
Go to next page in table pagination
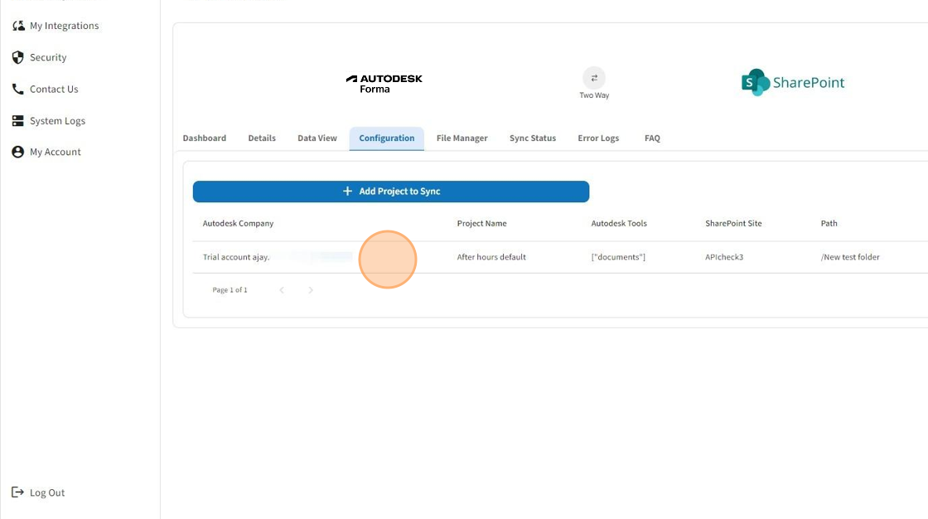pos(311,290)
